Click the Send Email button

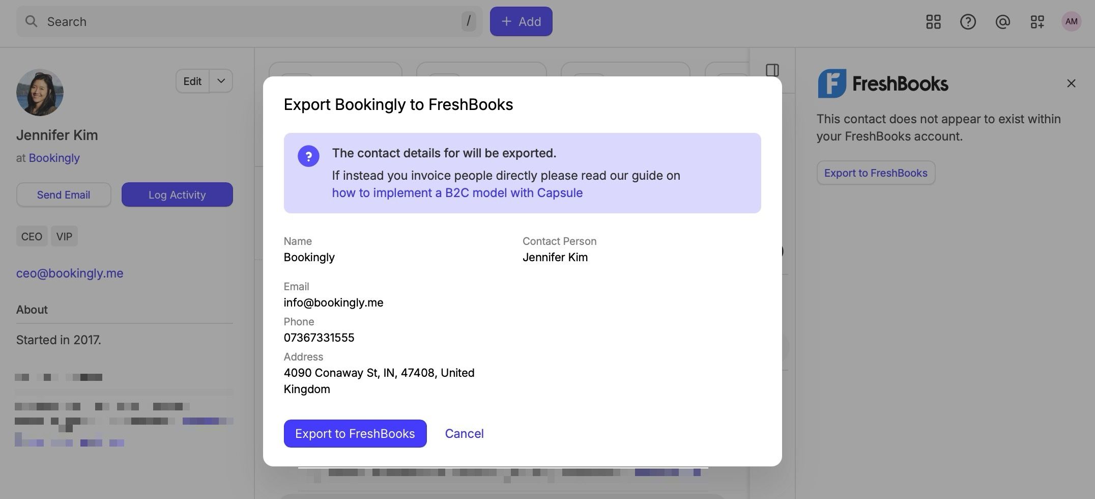click(x=64, y=195)
